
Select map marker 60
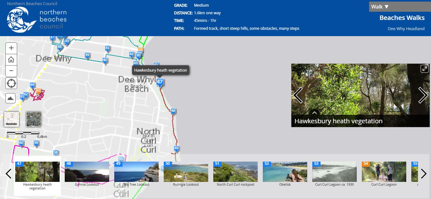pos(21,144)
